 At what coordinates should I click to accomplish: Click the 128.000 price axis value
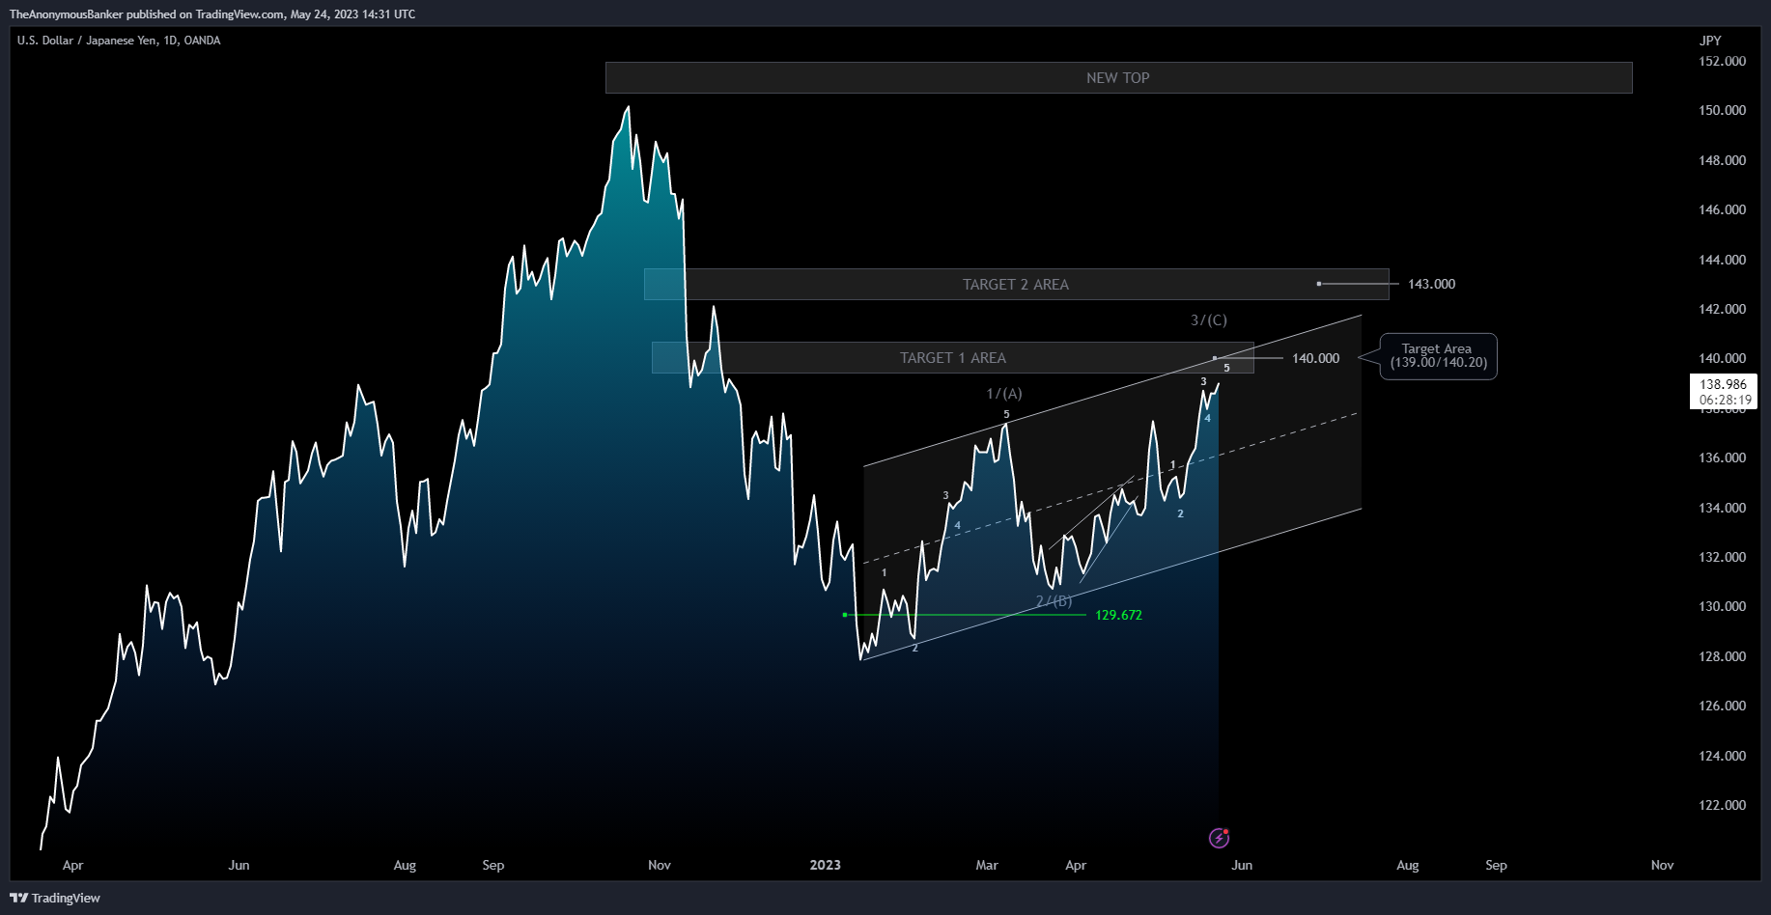pyautogui.click(x=1723, y=656)
